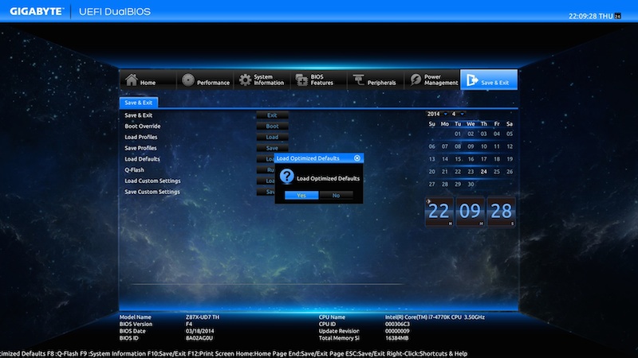Click the minutes digit 09 on clock

pyautogui.click(x=470, y=212)
